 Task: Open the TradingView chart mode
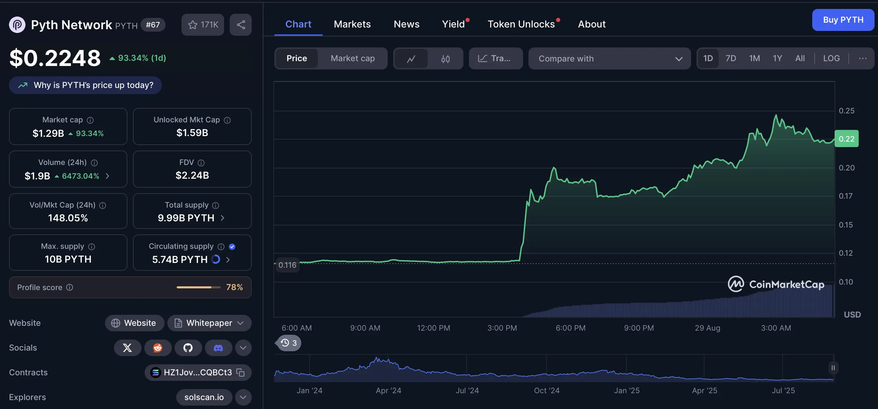pyautogui.click(x=495, y=58)
